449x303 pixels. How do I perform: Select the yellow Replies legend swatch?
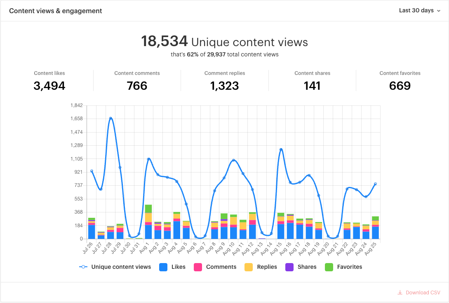coord(249,267)
